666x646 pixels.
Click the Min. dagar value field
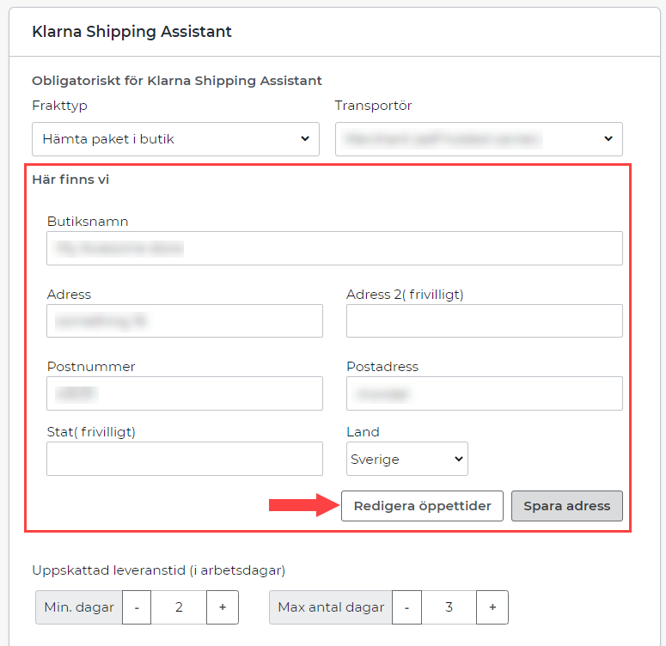coord(179,607)
